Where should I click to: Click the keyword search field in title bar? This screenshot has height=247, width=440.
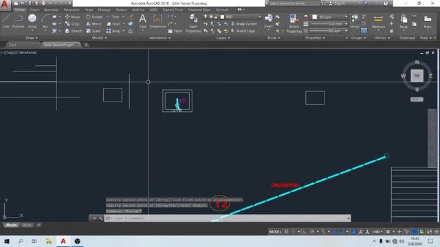click(x=294, y=3)
